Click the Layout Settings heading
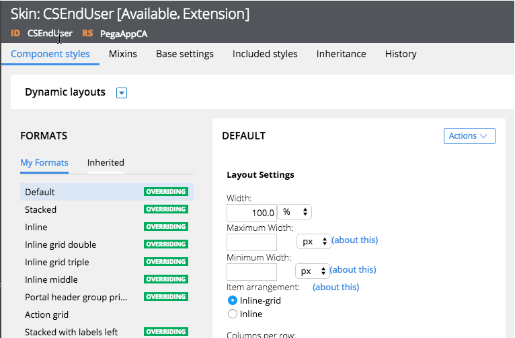515x338 pixels. [x=260, y=175]
